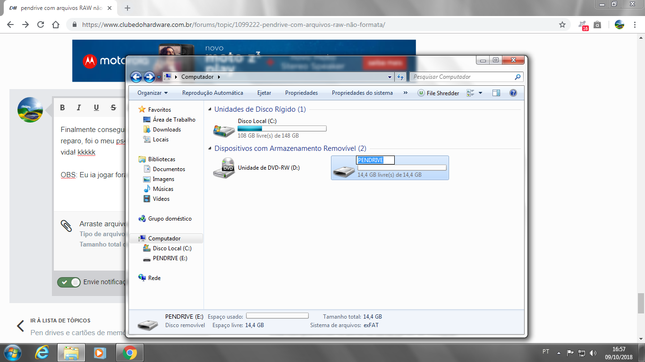The width and height of the screenshot is (645, 362).
Task: Follow the IR À LISTA DE TÓPICOS link
Action: (x=60, y=321)
